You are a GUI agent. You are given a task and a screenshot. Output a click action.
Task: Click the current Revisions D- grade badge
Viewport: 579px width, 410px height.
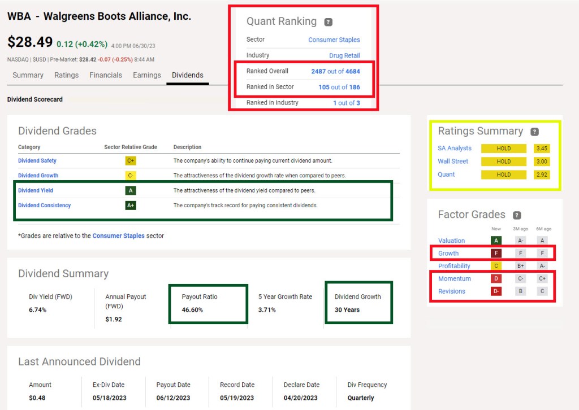(x=496, y=291)
